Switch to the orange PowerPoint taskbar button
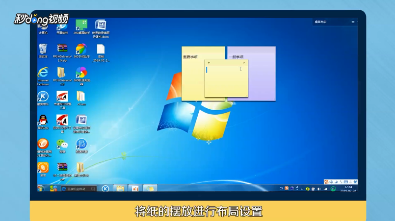The height and width of the screenshot is (221, 395). coord(135,188)
